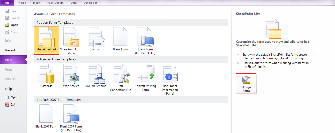
Task: Choose Save As in the sidebar
Action: point(14,18)
